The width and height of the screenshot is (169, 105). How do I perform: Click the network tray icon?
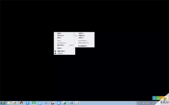click(151, 103)
